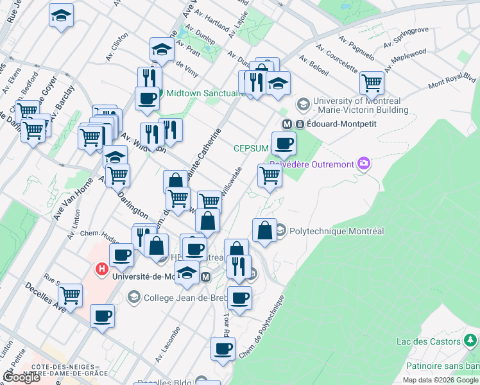Click the red hospital H marker
Image resolution: width=480 pixels, height=385 pixels.
[102, 269]
